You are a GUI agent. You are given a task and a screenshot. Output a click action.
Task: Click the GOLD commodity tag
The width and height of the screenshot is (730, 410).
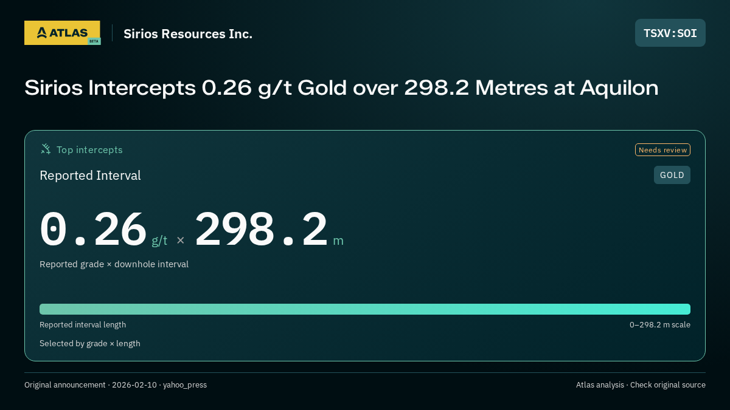(x=672, y=175)
